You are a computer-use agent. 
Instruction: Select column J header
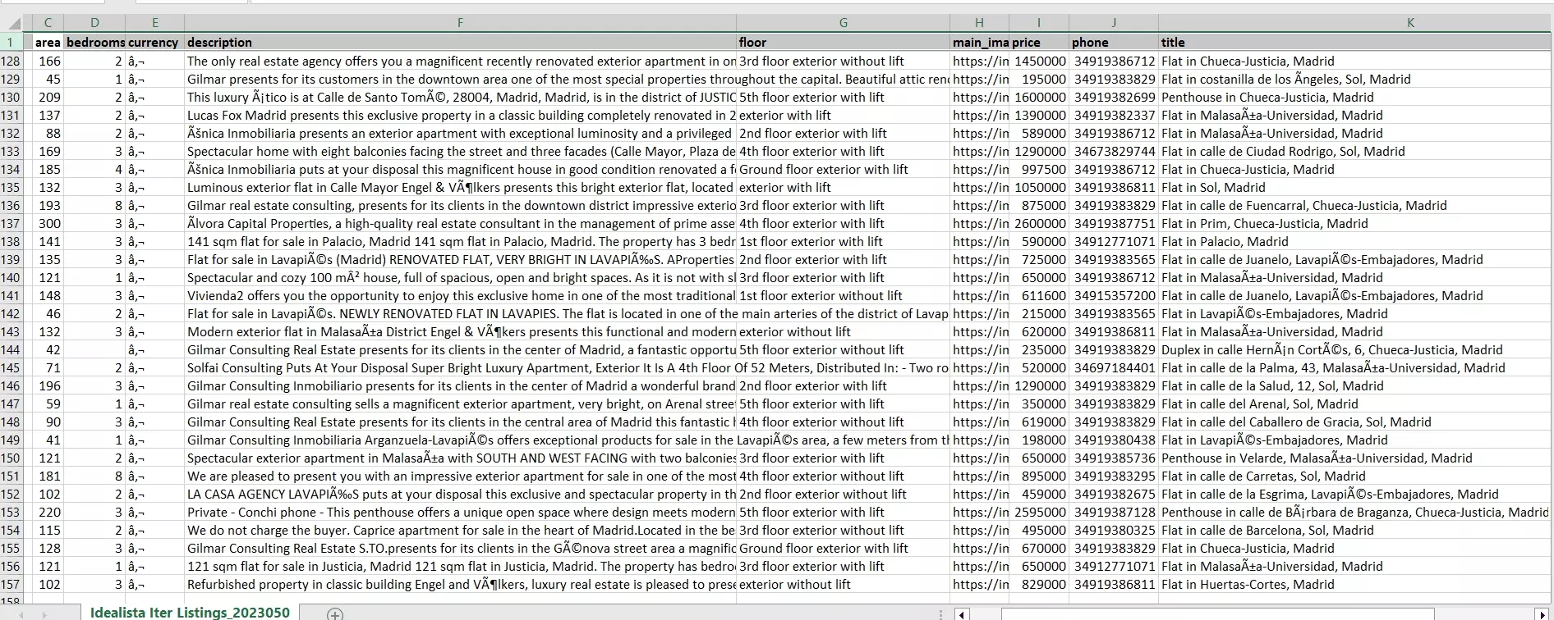point(1114,23)
